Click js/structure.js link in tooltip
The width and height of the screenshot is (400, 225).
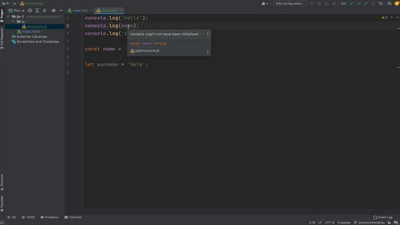147,51
